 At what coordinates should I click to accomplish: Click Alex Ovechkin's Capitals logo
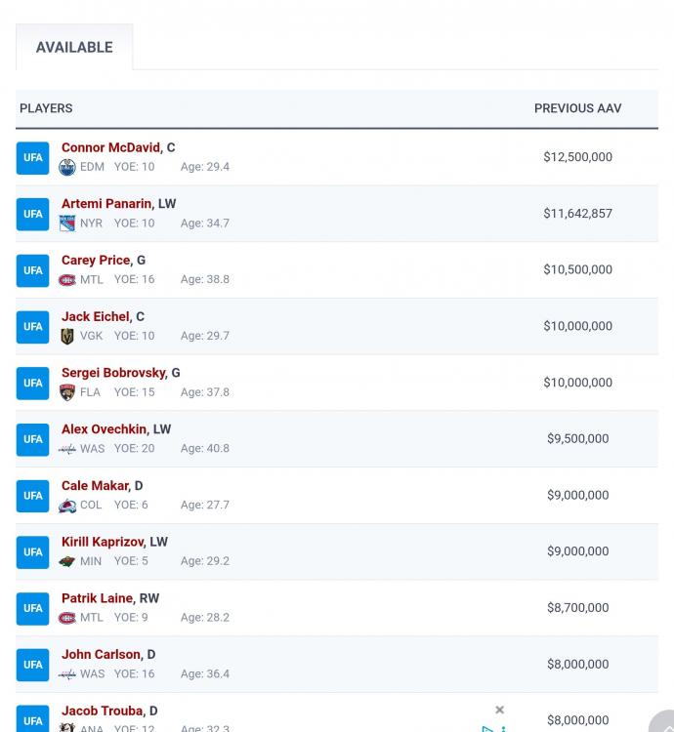(x=67, y=449)
